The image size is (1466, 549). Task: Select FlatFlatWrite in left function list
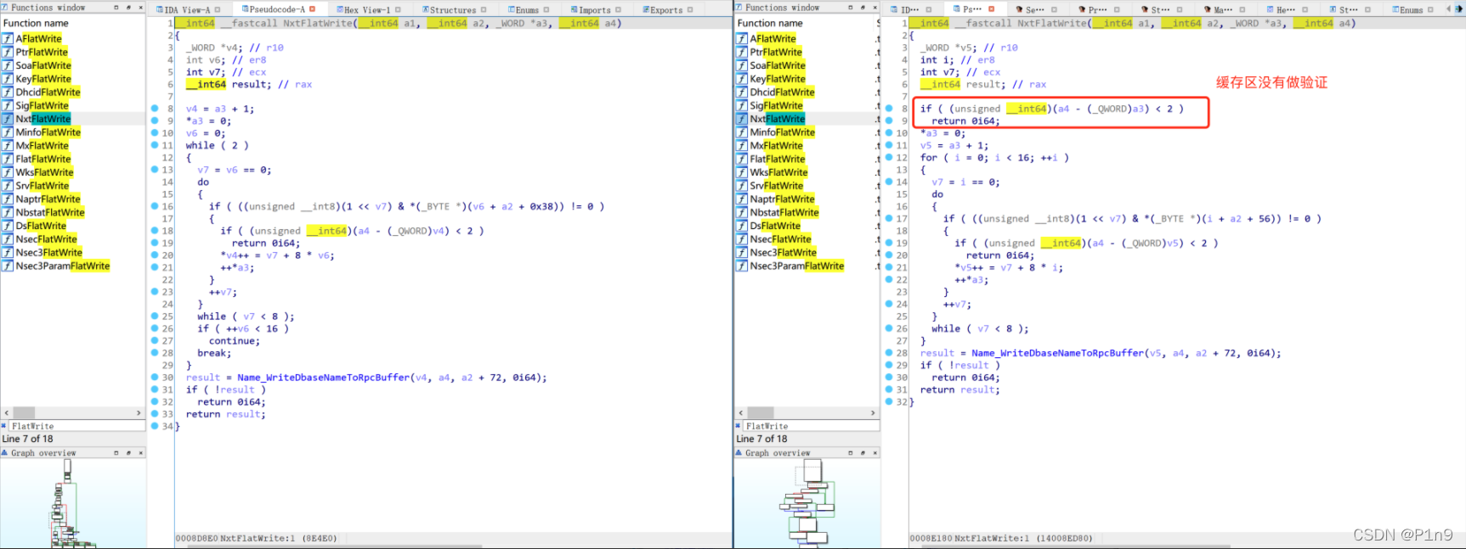tap(43, 159)
